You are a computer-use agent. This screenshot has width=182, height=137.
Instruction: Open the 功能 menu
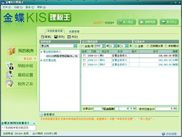click(x=18, y=7)
